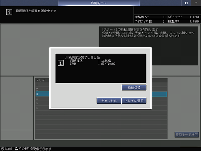Viewport: 201px width, 151px height.
Task: Click the 原稿カウンター counter value
Action: point(164,17)
